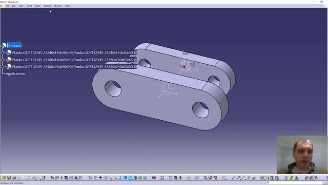The height and width of the screenshot is (185, 328).
Task: Click the Measure Inertia icon
Action: [x=180, y=178]
